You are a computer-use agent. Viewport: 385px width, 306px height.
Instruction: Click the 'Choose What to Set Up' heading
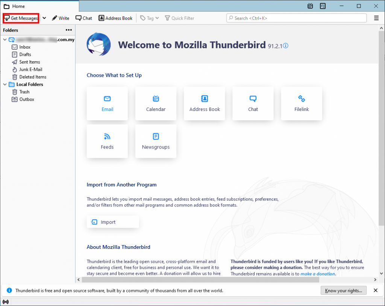(x=114, y=75)
